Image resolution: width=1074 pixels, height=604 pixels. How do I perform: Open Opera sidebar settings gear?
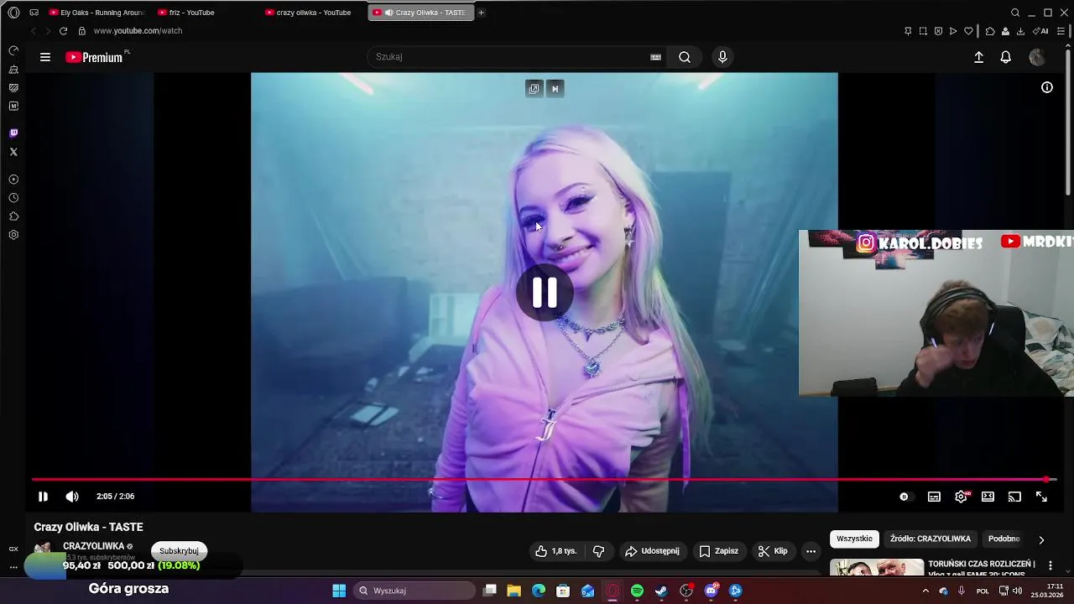[13, 235]
